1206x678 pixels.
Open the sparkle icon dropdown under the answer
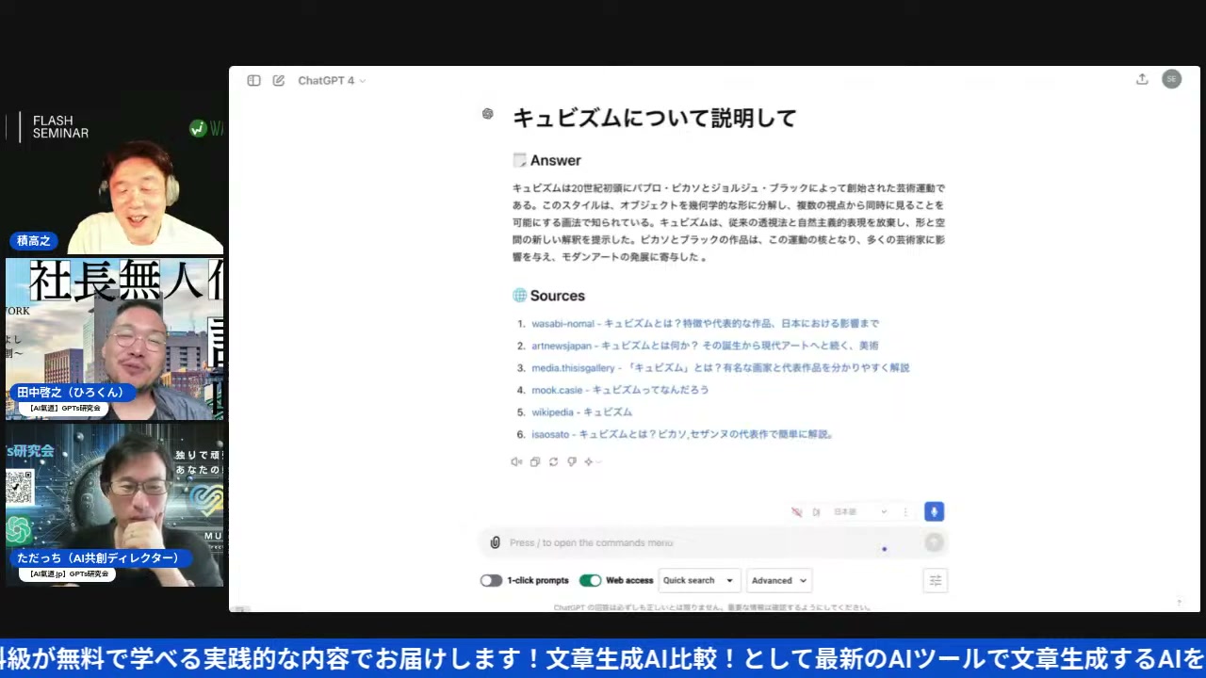[592, 461]
